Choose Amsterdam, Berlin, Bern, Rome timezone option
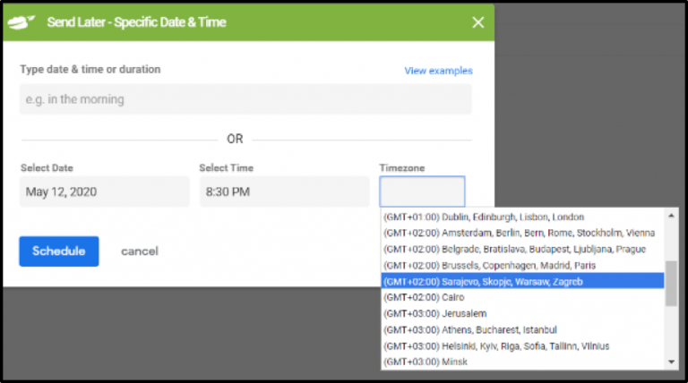The width and height of the screenshot is (688, 383). click(x=520, y=234)
